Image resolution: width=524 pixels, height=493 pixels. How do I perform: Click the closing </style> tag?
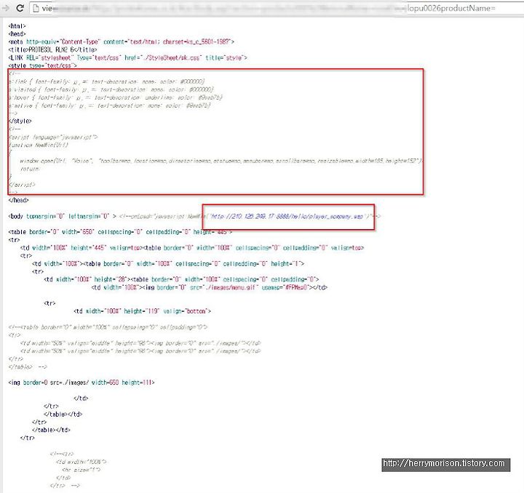pos(20,121)
